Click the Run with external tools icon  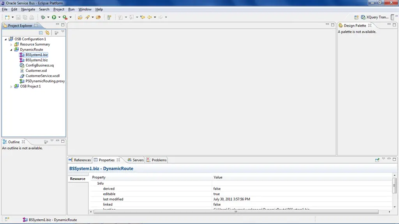coord(65,17)
